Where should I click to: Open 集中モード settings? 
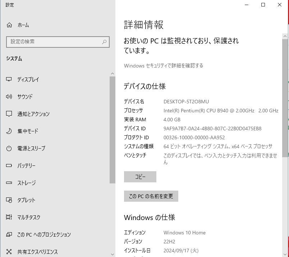click(28, 131)
